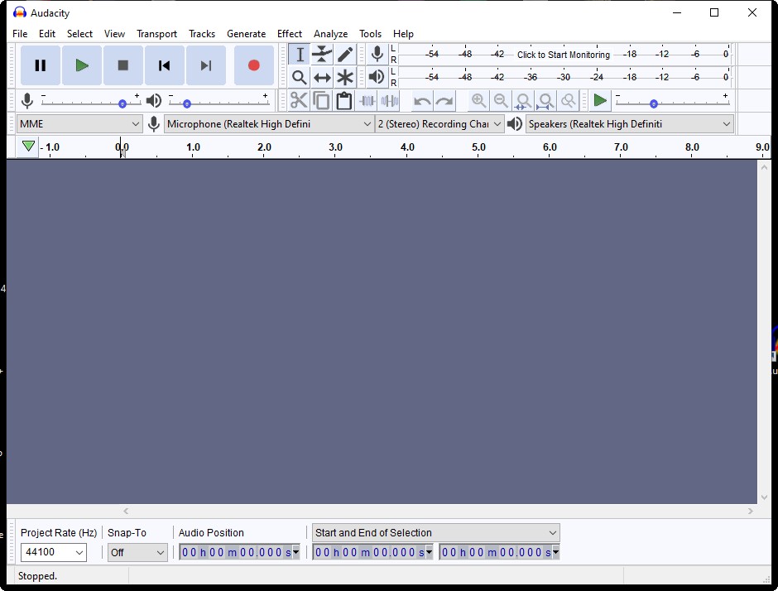This screenshot has height=591, width=778.
Task: Click the Paste clipboard icon
Action: pos(344,101)
